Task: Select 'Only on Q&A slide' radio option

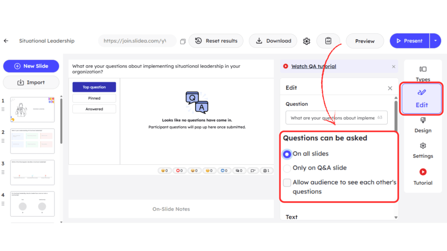Action: (x=287, y=168)
